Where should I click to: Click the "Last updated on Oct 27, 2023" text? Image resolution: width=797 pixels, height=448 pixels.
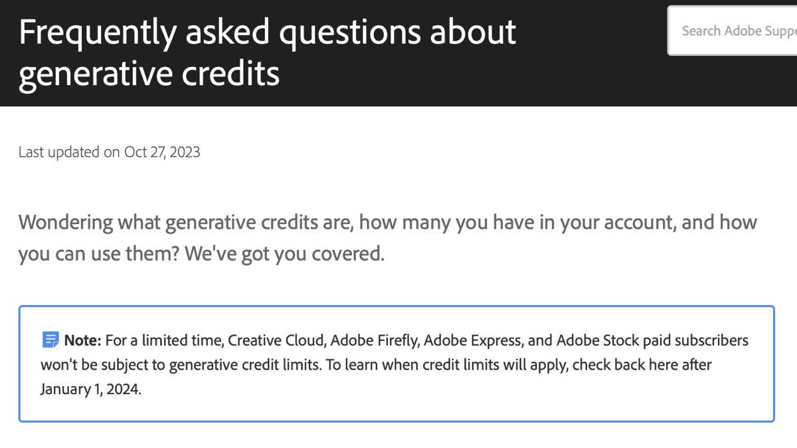(109, 152)
